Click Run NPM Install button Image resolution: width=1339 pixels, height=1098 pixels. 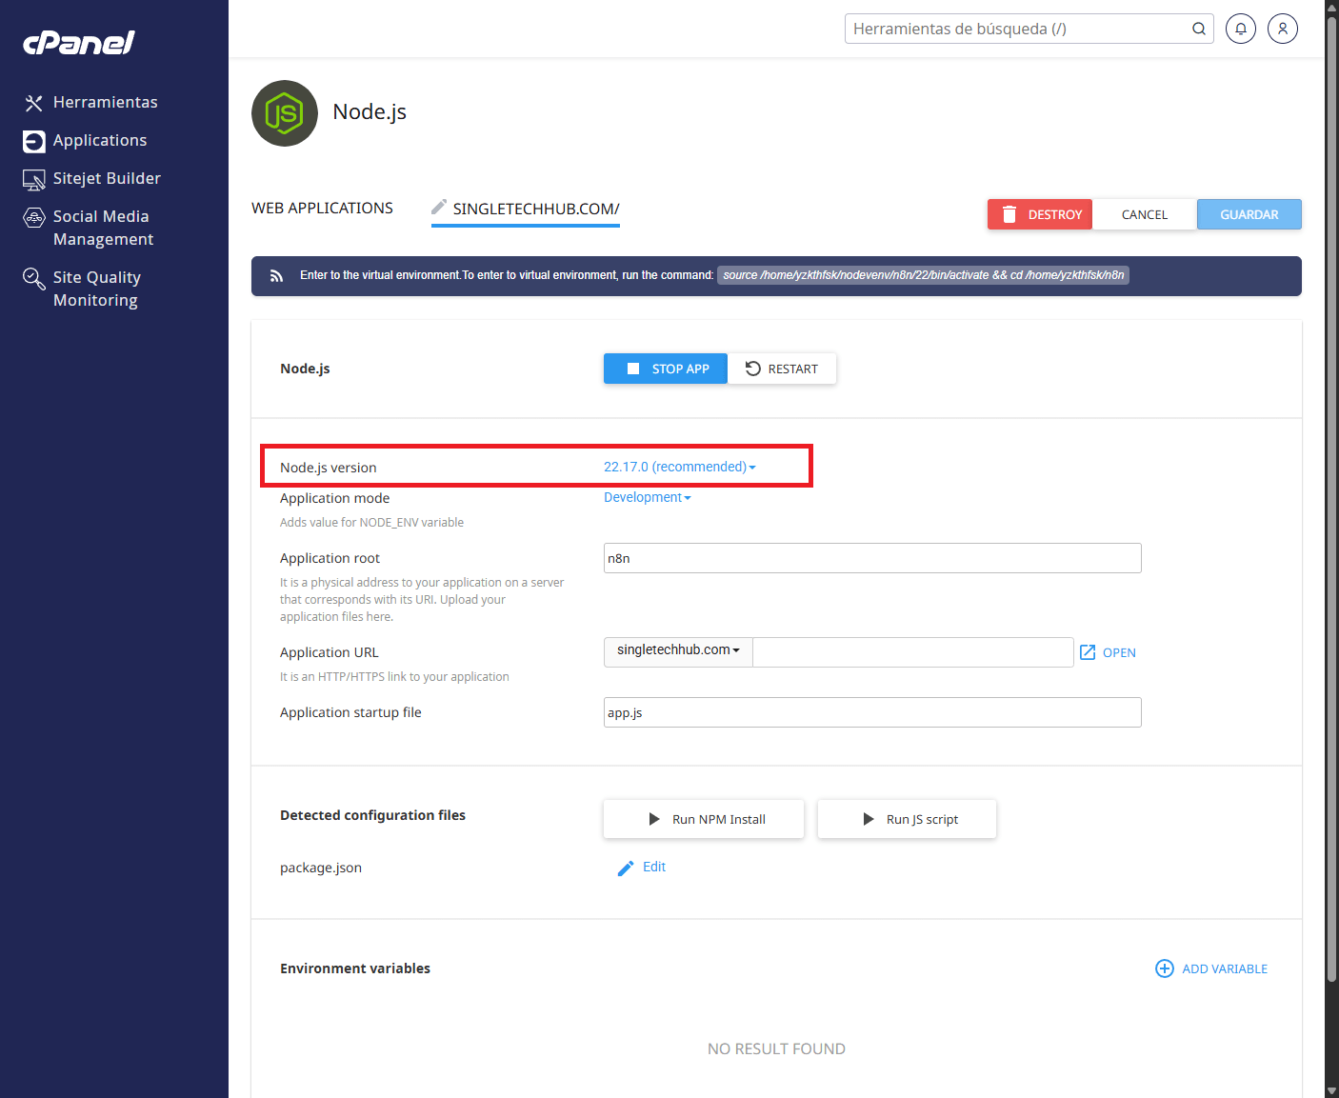[x=704, y=819]
